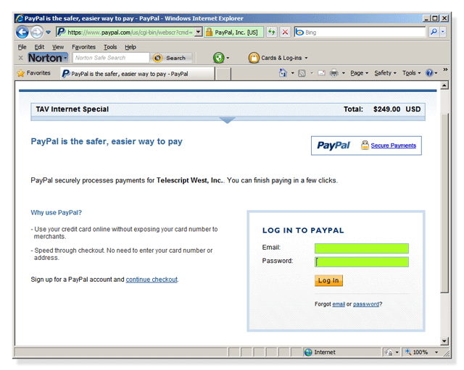Click the Why use PayPal? heading
This screenshot has height=370, width=464.
(x=57, y=212)
